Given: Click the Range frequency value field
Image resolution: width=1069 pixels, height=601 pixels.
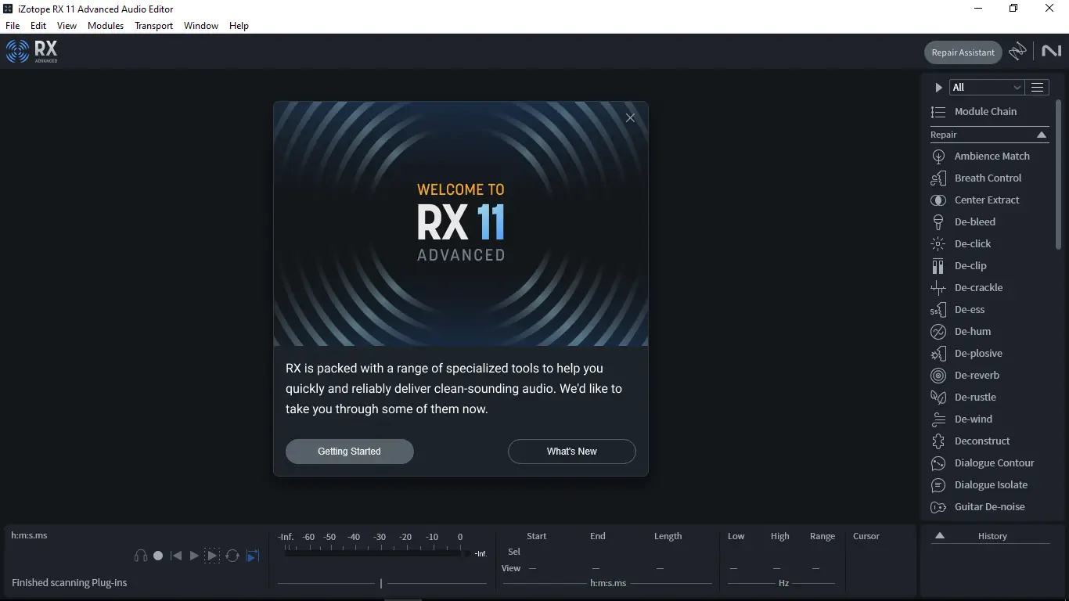Looking at the screenshot, I should point(816,568).
